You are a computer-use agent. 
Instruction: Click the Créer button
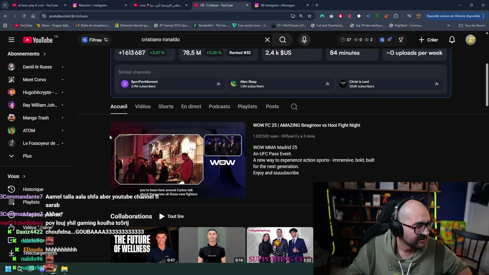428,40
